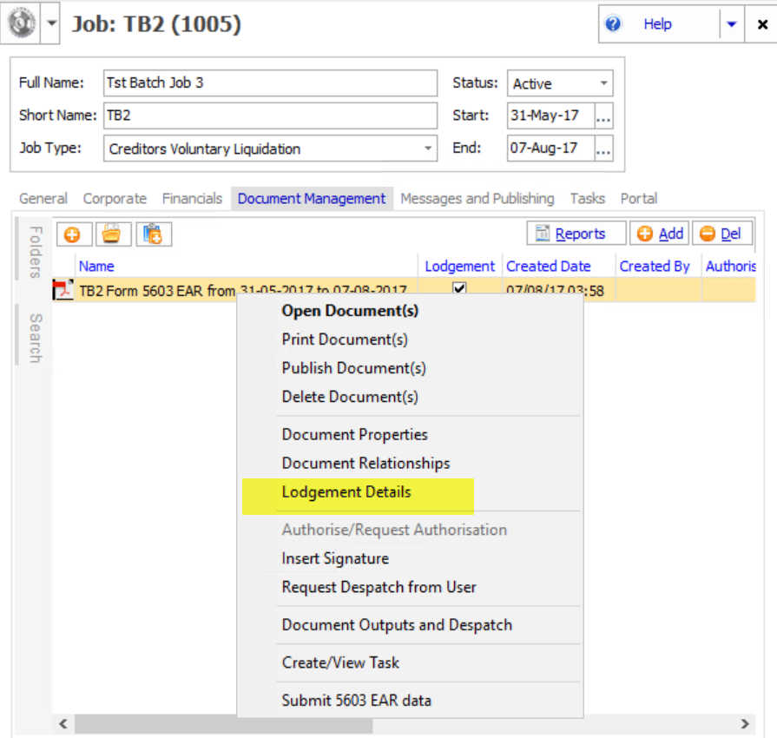Screen dimensions: 777x738
Task: Choose Create/View Task from the context menu
Action: [340, 662]
